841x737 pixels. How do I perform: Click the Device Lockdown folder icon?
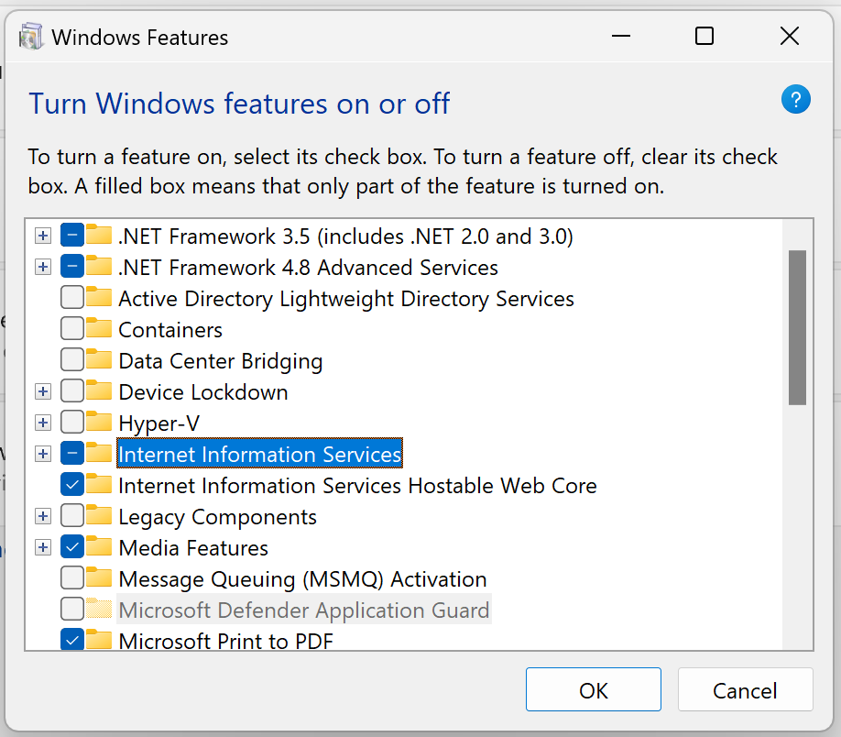pyautogui.click(x=98, y=390)
